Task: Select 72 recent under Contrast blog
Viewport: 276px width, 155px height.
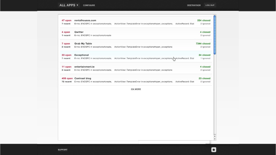Action: click(x=67, y=82)
